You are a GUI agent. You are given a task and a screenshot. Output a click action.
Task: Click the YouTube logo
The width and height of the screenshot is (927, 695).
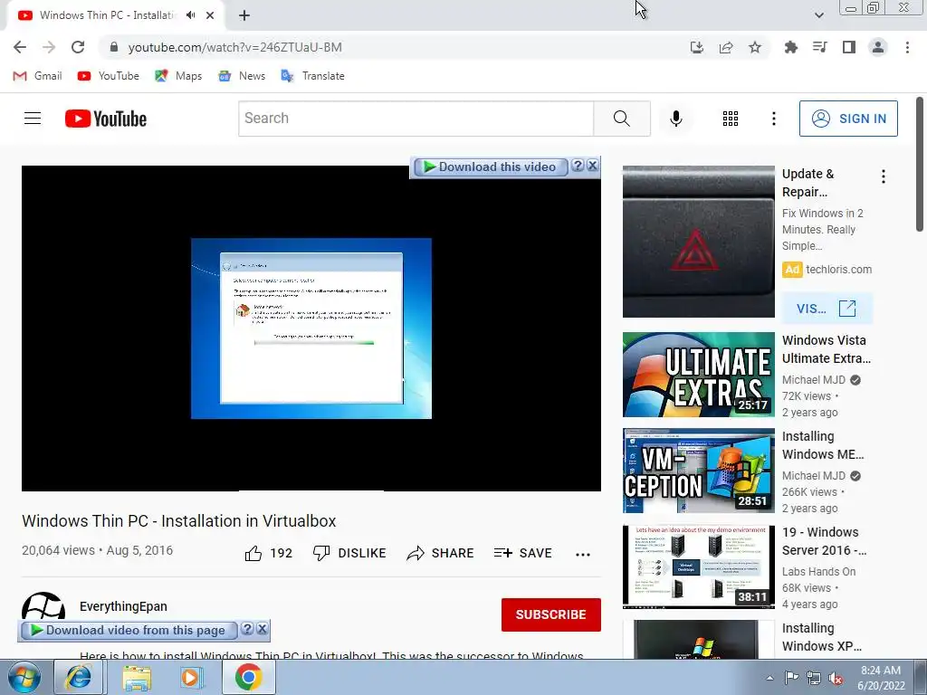(106, 119)
